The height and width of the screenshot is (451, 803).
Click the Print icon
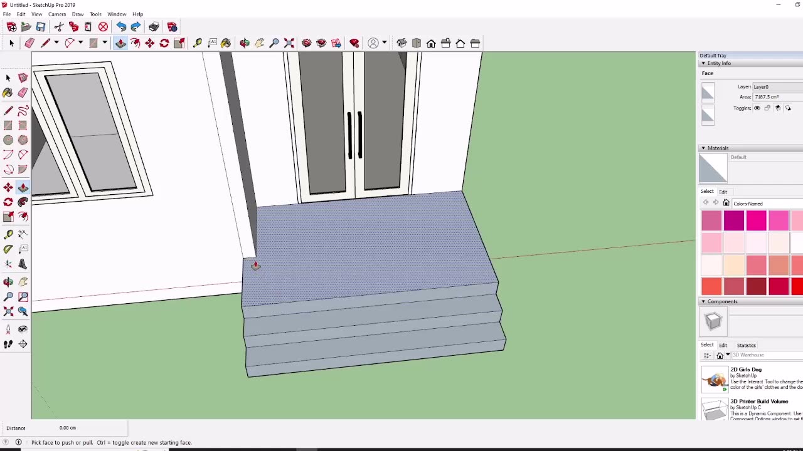(154, 27)
